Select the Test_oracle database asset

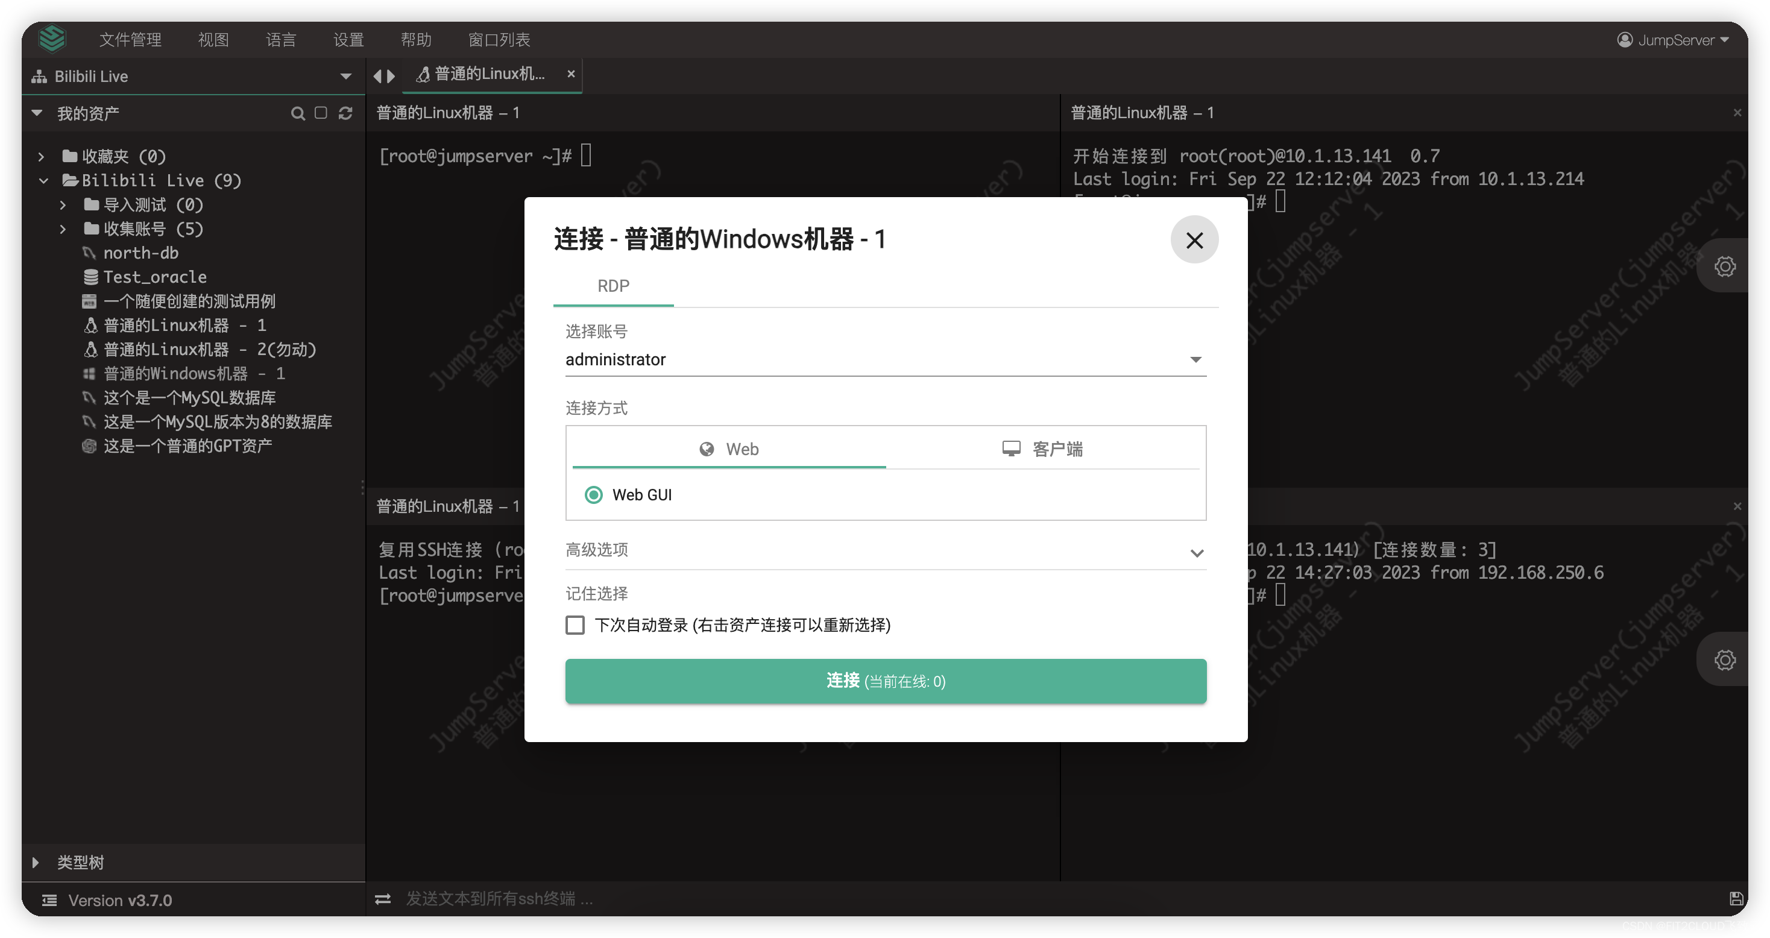(154, 276)
